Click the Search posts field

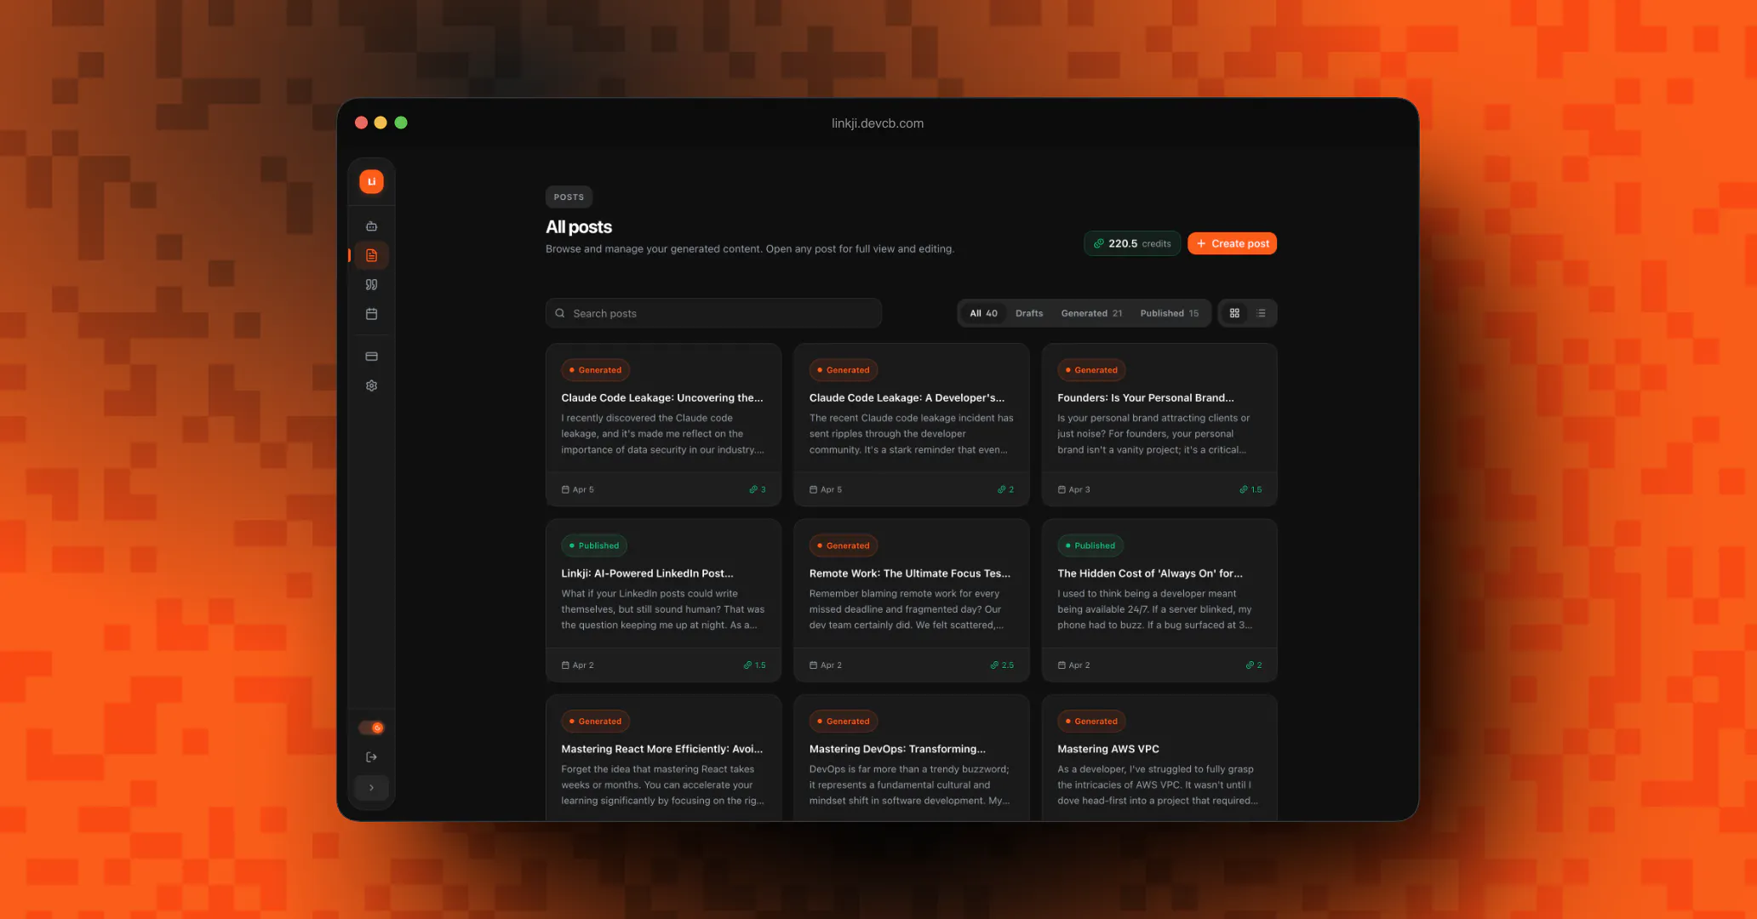click(713, 313)
